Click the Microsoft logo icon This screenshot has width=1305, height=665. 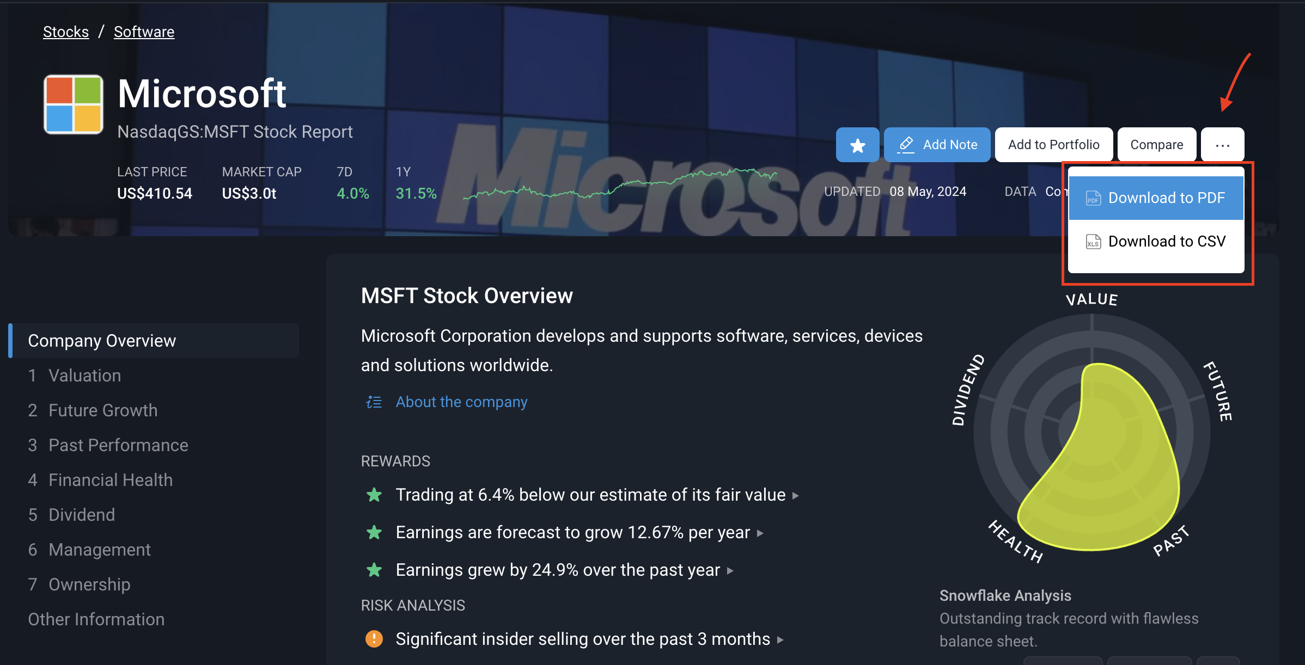tap(74, 104)
